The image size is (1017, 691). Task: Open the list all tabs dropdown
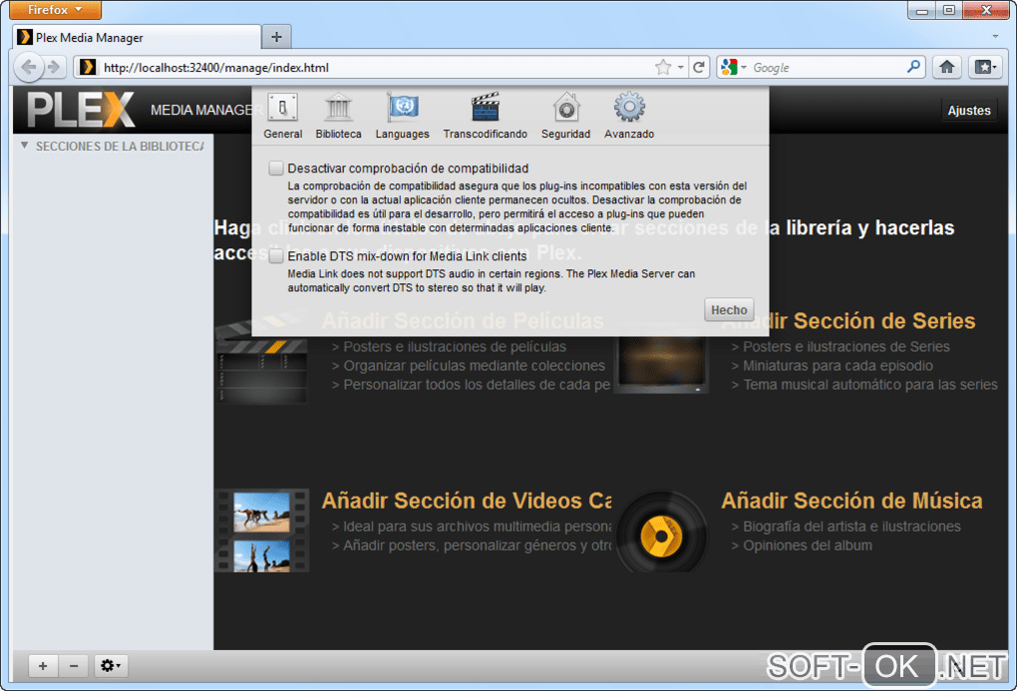995,36
